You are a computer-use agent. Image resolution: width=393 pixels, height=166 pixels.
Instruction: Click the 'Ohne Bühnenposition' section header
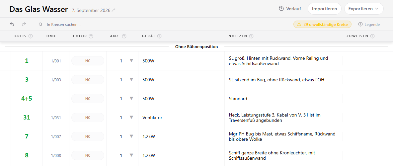[x=196, y=46]
